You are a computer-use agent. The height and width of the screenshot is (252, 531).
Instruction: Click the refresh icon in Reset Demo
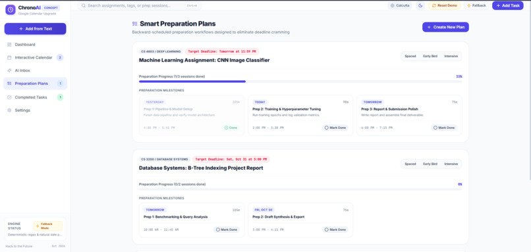click(x=433, y=6)
